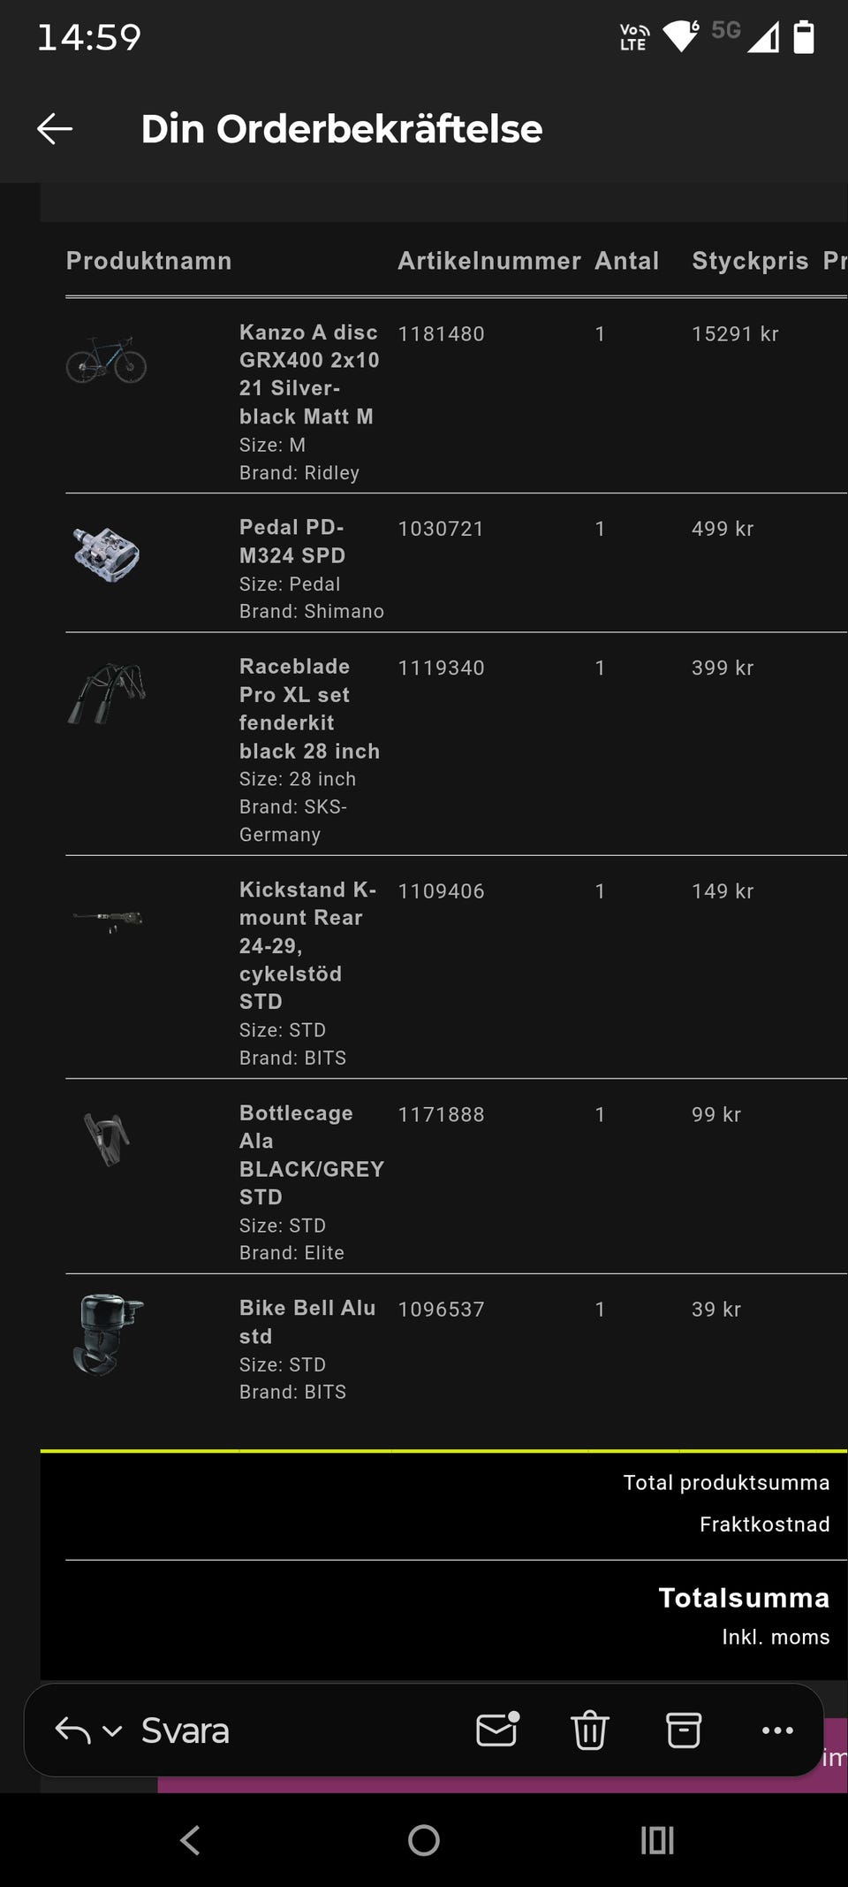
Task: Tap the Bottlecage Ala thumbnail
Action: tap(107, 1138)
